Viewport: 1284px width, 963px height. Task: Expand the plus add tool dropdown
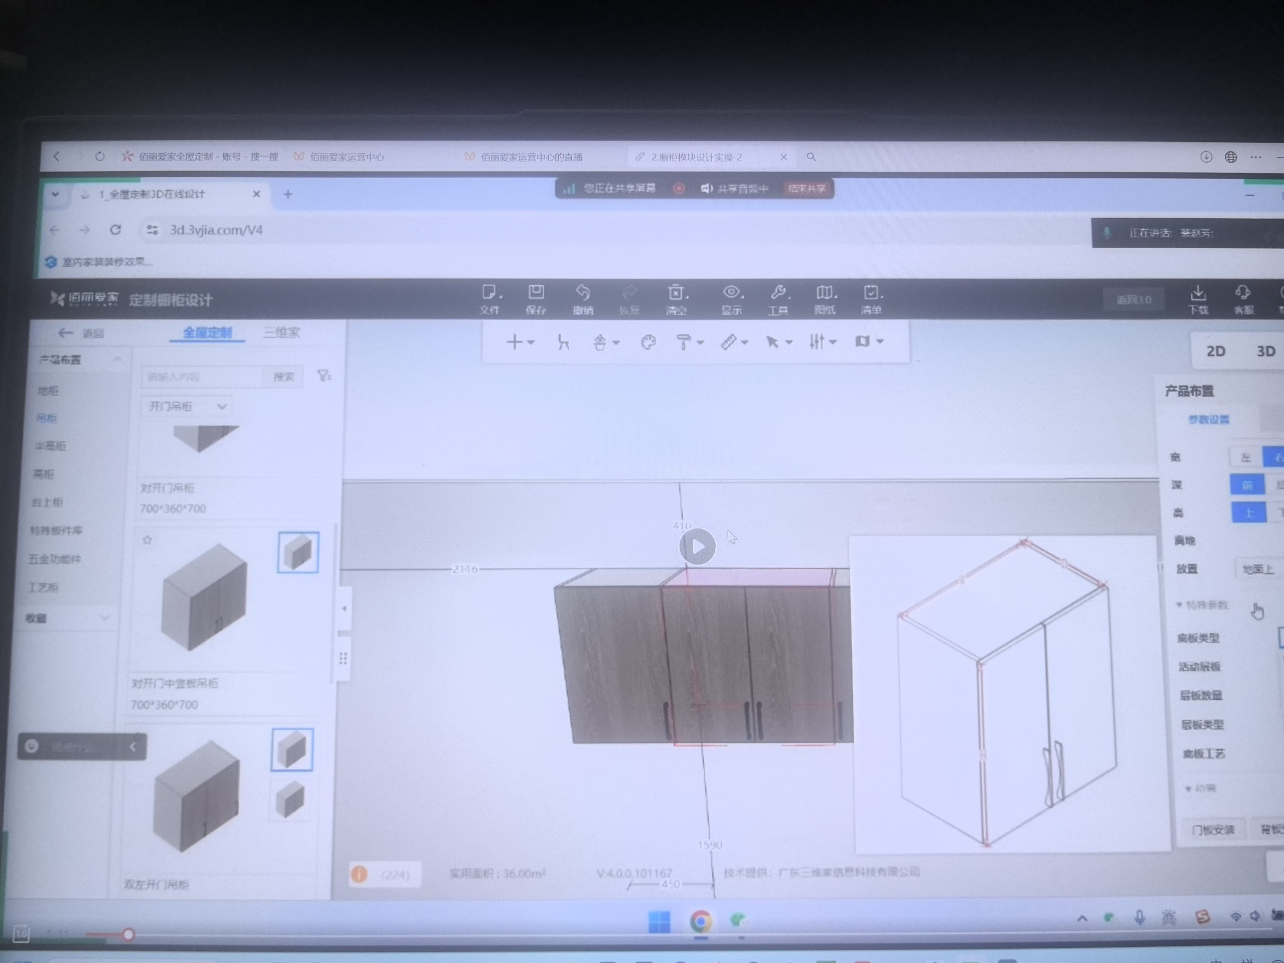(x=520, y=342)
